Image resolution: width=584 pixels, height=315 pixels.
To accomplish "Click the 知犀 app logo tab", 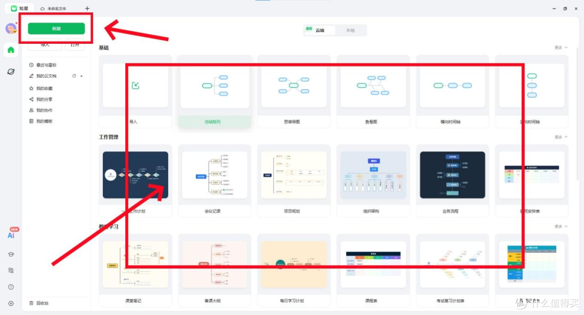I will [19, 8].
